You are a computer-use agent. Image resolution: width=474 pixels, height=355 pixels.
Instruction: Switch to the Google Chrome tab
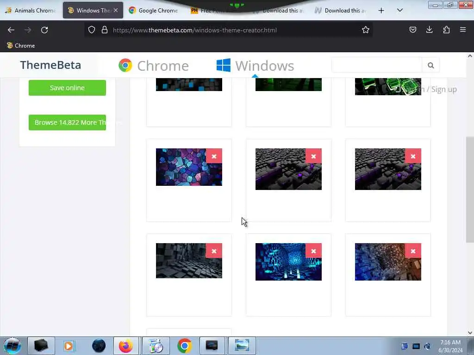point(154,10)
